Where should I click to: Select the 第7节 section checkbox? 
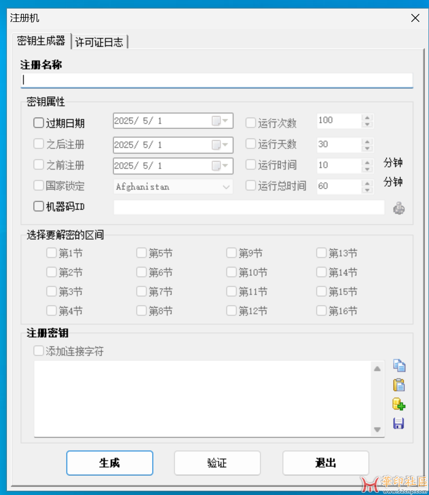(x=141, y=291)
